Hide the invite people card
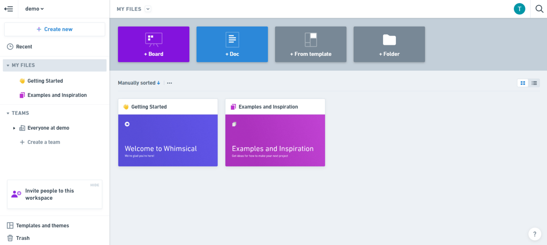This screenshot has height=245, width=547. tap(94, 185)
